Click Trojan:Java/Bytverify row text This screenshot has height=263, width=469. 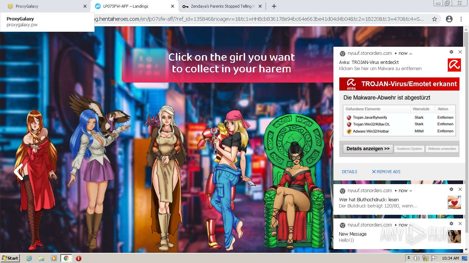(x=370, y=118)
